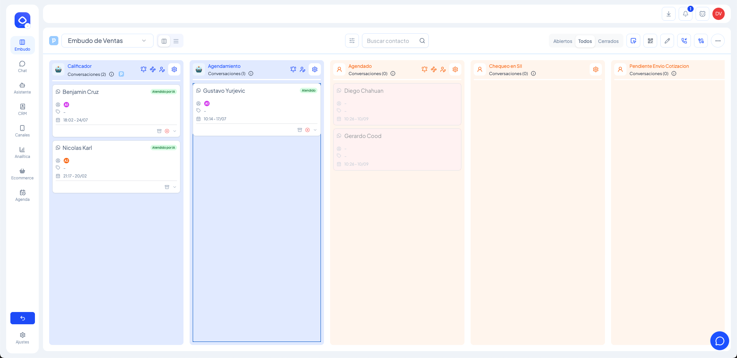The image size is (737, 358).
Task: Click the blue back arrow button
Action: coord(23,318)
